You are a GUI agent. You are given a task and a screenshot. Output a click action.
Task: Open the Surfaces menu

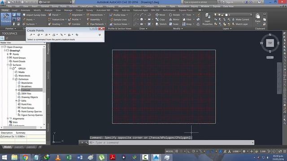point(73,6)
